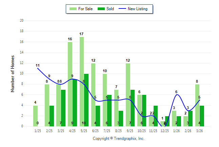Click the Copyright Trendgraphix, Inc. text
219x147 pixels.
tap(119, 139)
